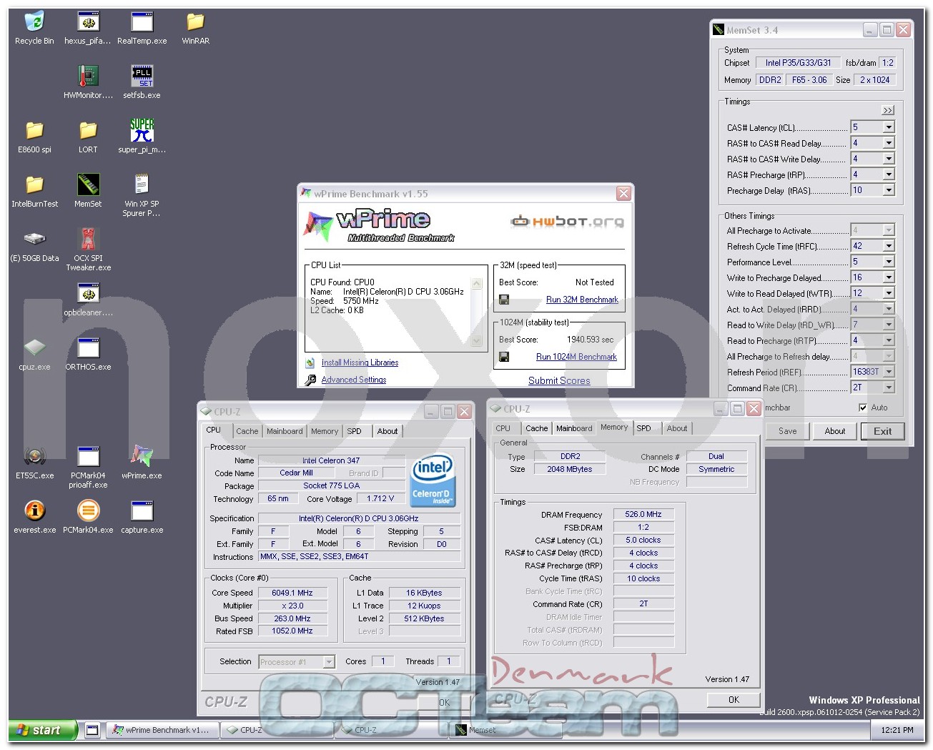Screen dimensions: 933x750
Task: Click OK in right CPU-Z window
Action: [x=734, y=700]
